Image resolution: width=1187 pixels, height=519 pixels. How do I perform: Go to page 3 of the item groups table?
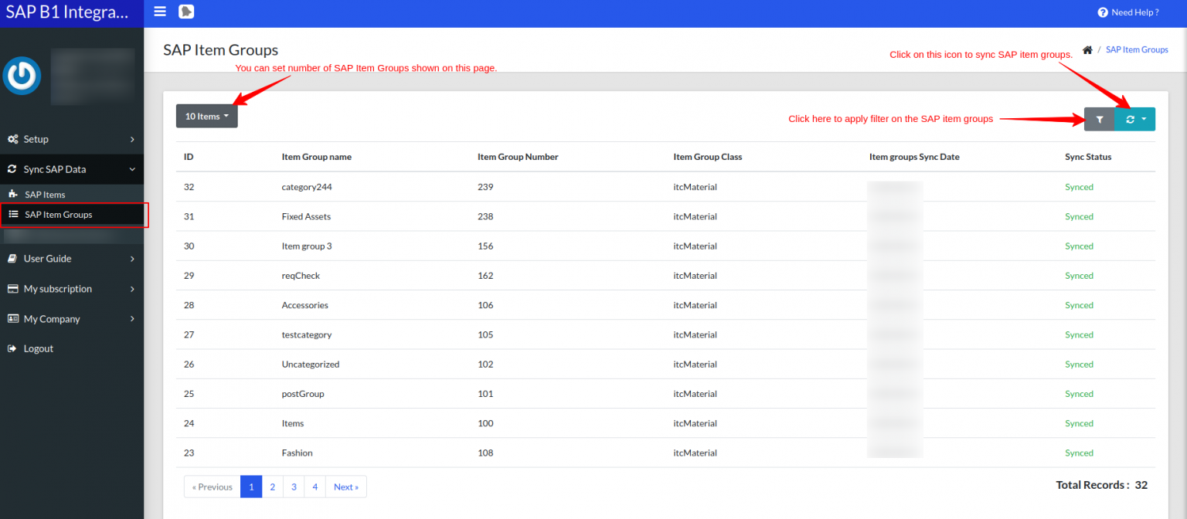(293, 487)
